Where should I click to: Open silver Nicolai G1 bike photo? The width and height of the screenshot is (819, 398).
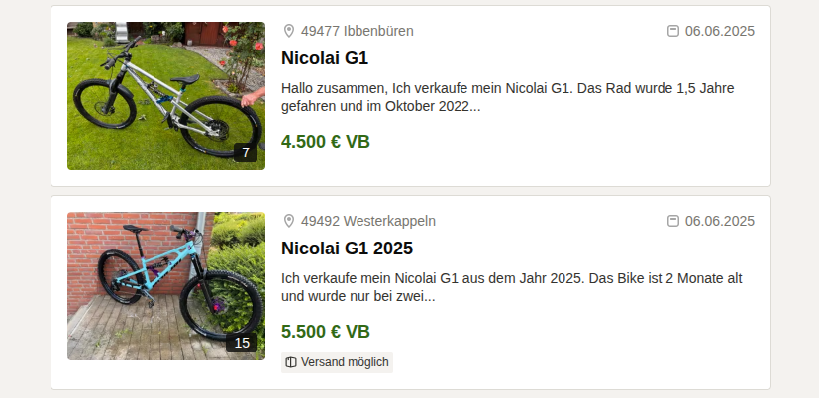(166, 96)
